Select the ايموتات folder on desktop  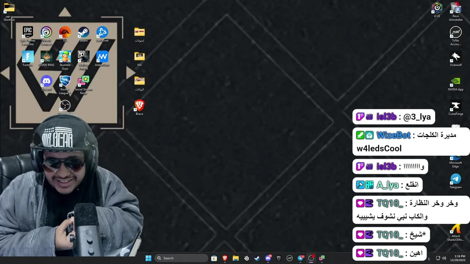tap(140, 34)
